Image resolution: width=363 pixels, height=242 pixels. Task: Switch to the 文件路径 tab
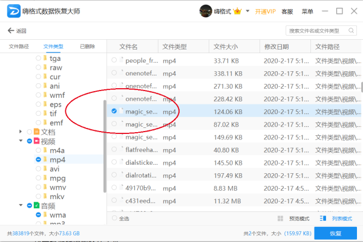[x=19, y=46]
